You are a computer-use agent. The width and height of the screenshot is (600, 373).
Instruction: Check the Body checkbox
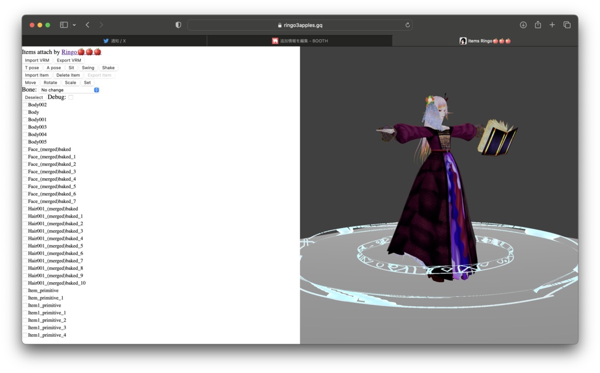pos(25,112)
